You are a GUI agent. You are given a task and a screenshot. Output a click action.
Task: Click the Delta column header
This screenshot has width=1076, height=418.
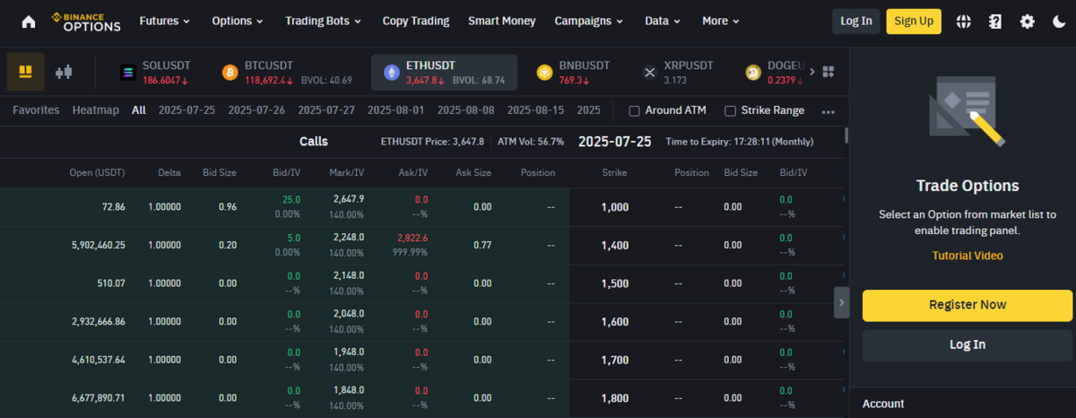(x=169, y=172)
